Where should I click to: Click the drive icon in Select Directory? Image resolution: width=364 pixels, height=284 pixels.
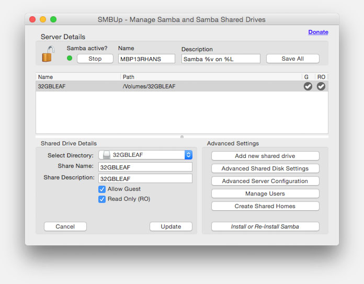pyautogui.click(x=107, y=155)
